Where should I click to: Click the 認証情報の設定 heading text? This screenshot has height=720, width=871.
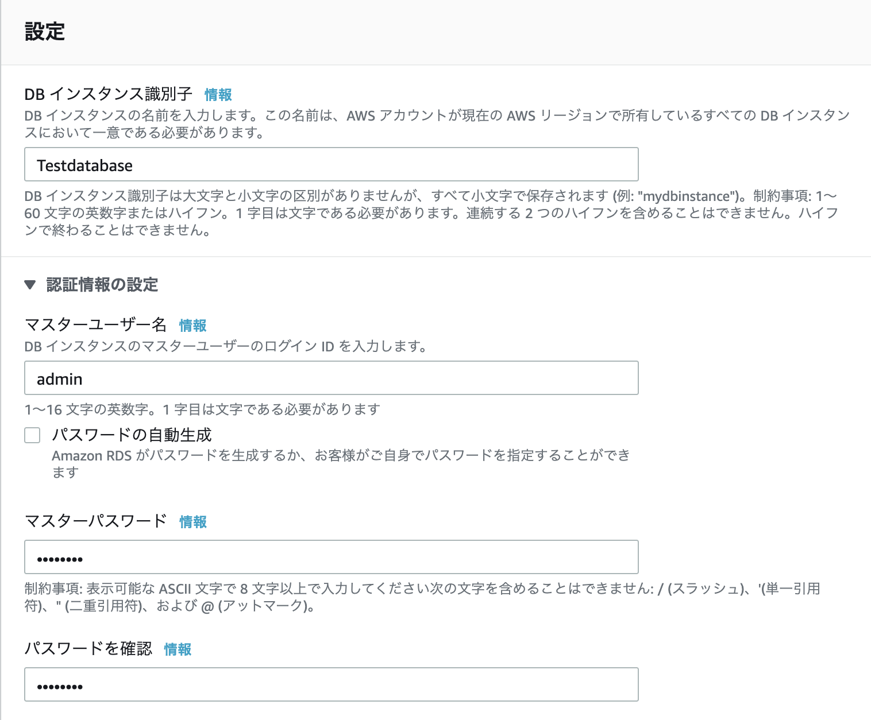[102, 284]
